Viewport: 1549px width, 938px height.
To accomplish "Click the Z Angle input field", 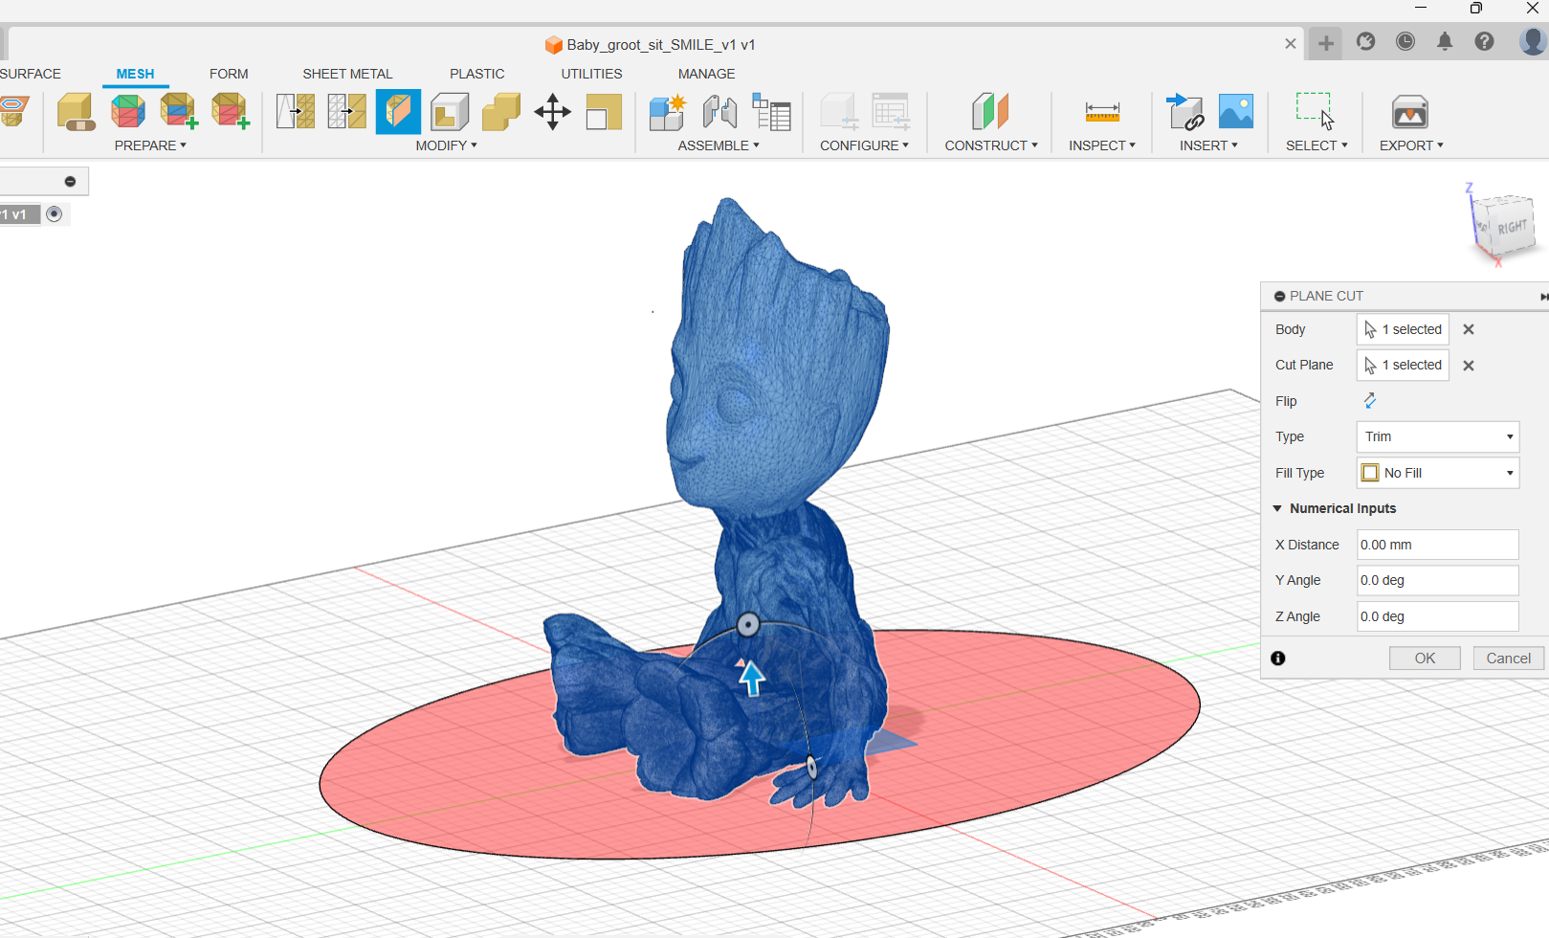I will (1438, 616).
